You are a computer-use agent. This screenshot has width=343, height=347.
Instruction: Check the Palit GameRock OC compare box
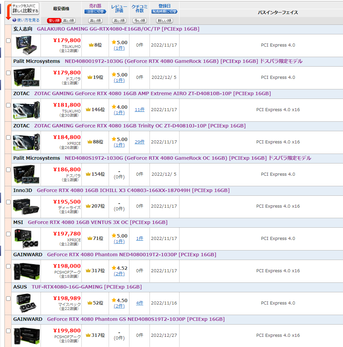(9, 170)
